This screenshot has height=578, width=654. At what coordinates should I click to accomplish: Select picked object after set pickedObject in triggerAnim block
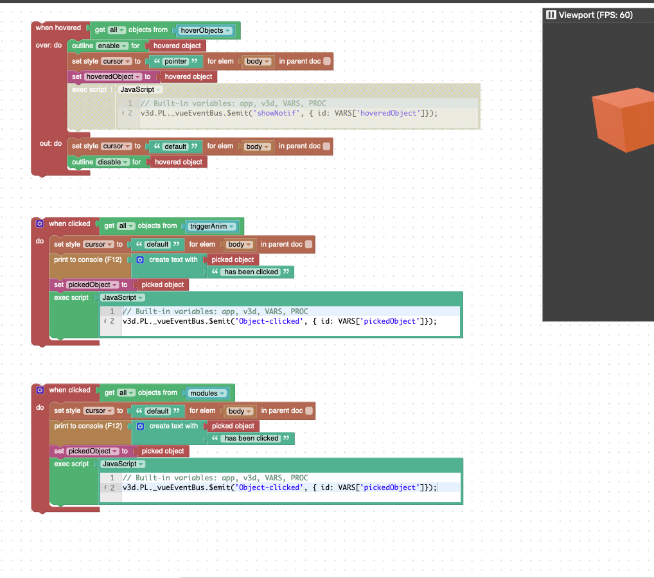pyautogui.click(x=163, y=285)
